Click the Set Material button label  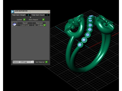point(40,62)
